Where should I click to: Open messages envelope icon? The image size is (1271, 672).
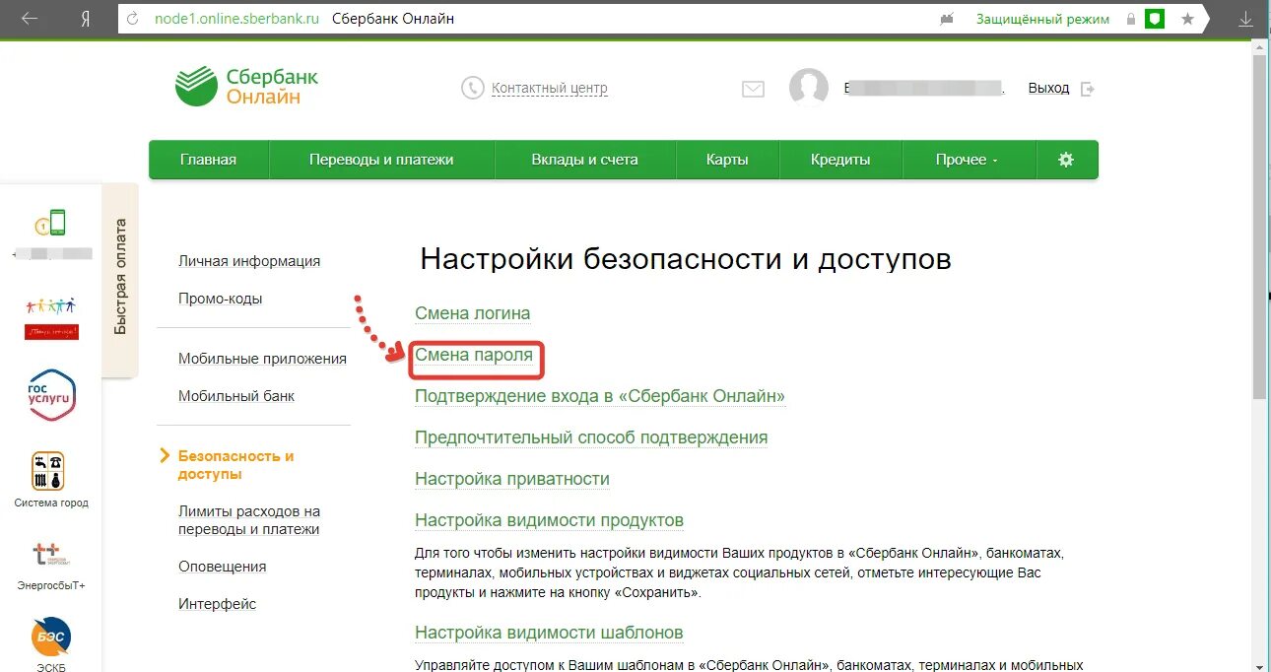753,89
